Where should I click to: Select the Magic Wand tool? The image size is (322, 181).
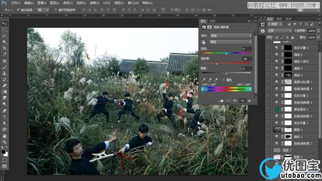[x=4, y=42]
